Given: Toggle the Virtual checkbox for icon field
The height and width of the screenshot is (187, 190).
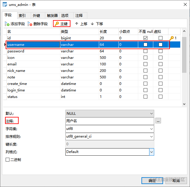Looking at the screenshot, I should (161, 58).
